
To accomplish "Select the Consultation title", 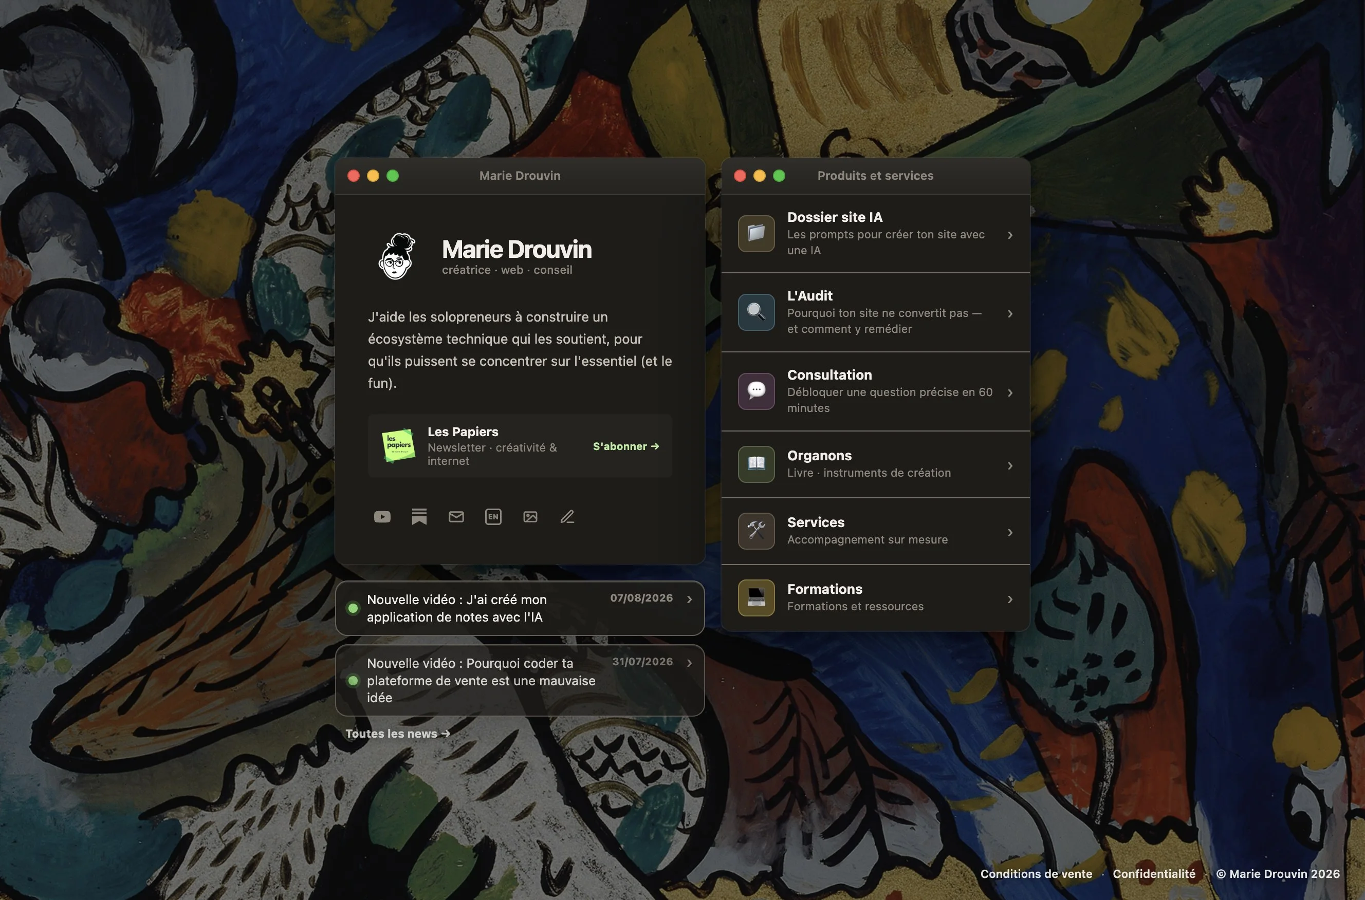I will click(829, 375).
